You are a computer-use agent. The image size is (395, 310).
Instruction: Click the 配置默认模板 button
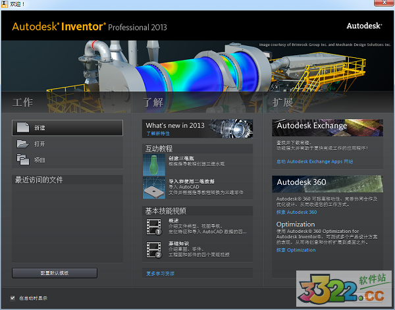coord(55,273)
